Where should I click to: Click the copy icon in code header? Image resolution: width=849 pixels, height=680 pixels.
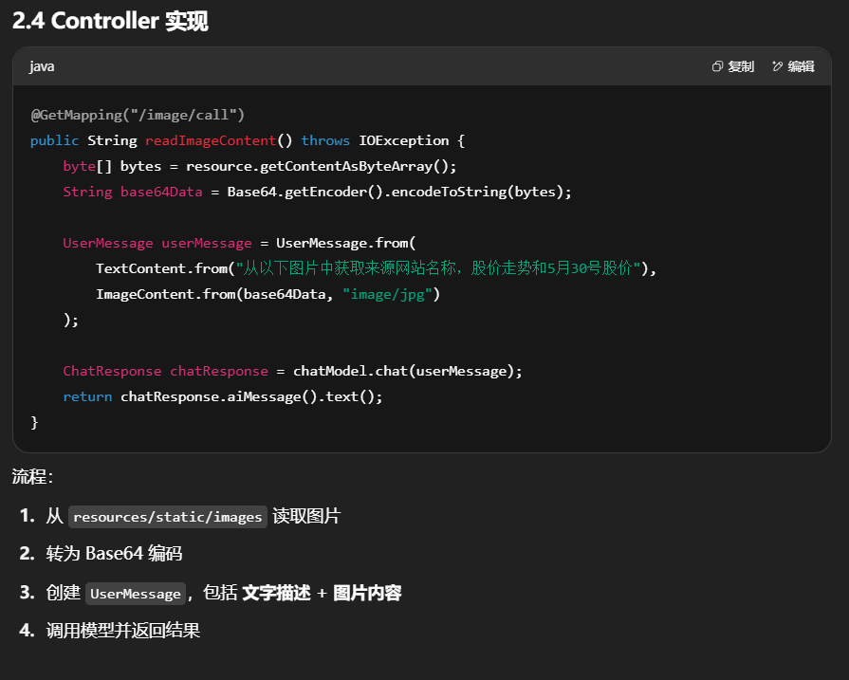coord(718,66)
